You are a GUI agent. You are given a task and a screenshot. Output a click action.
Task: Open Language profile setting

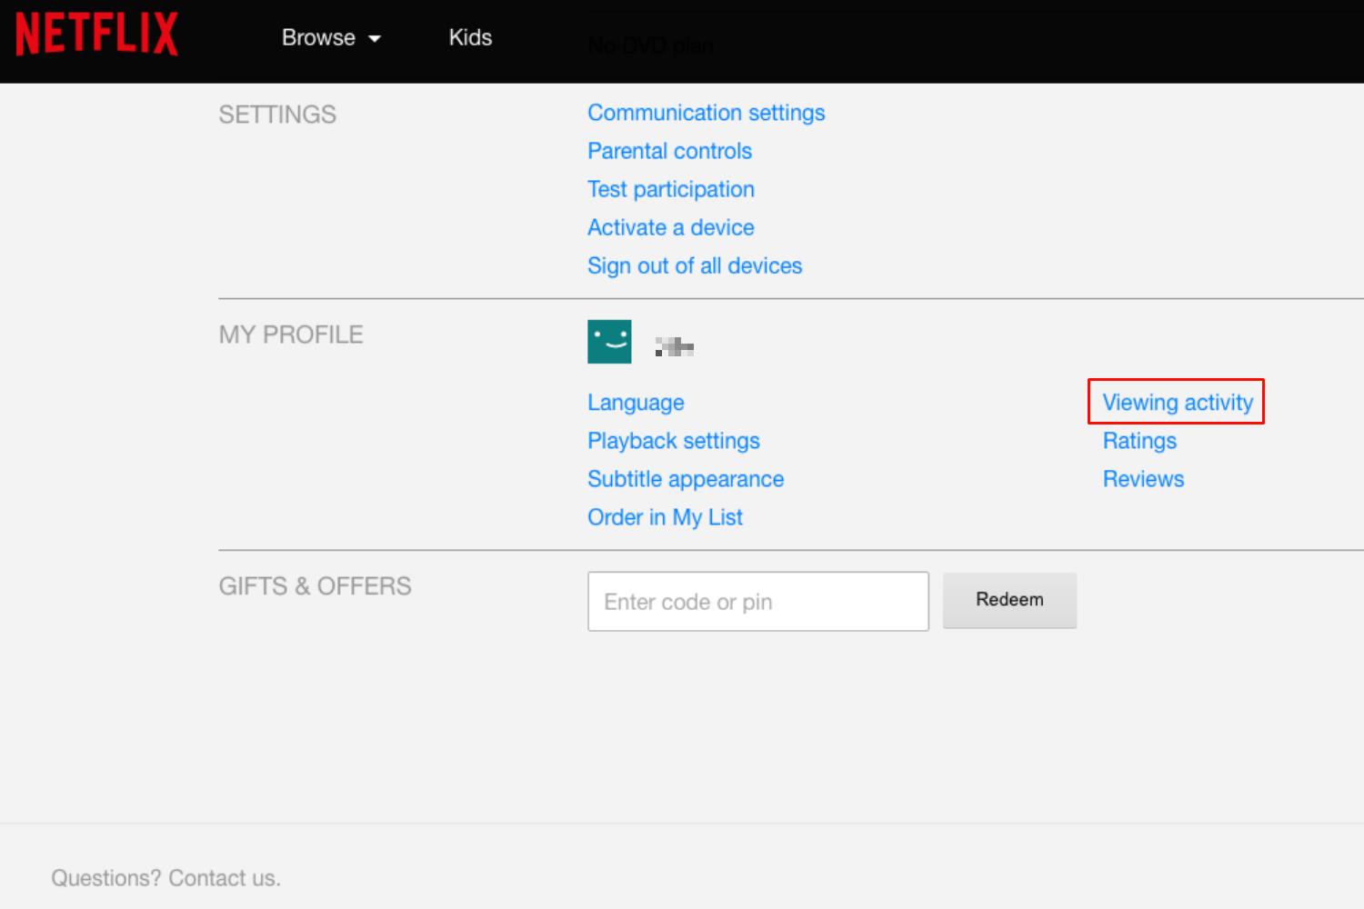(x=636, y=403)
